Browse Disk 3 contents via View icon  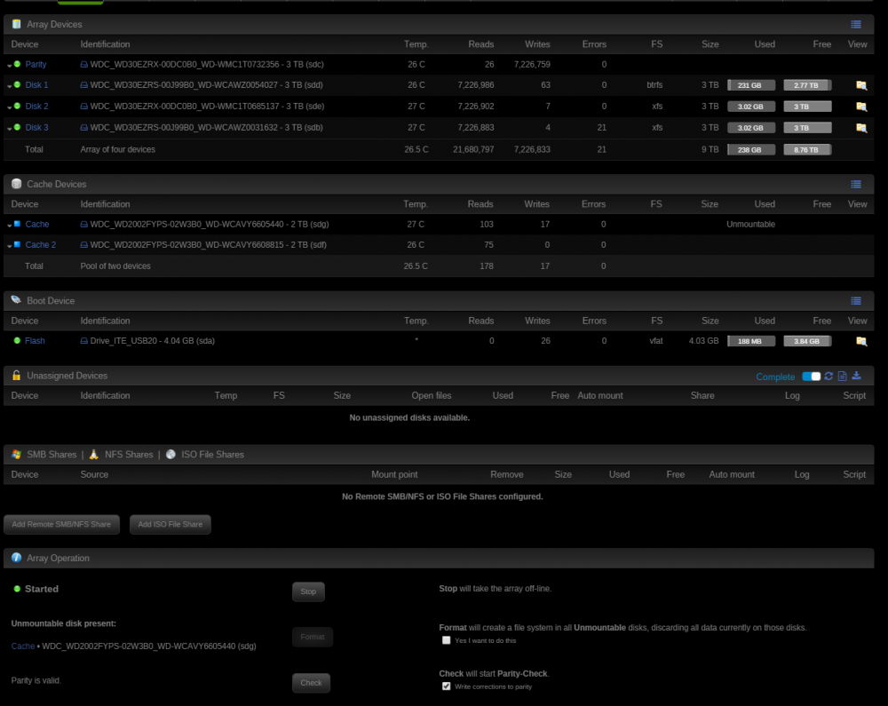coord(861,128)
